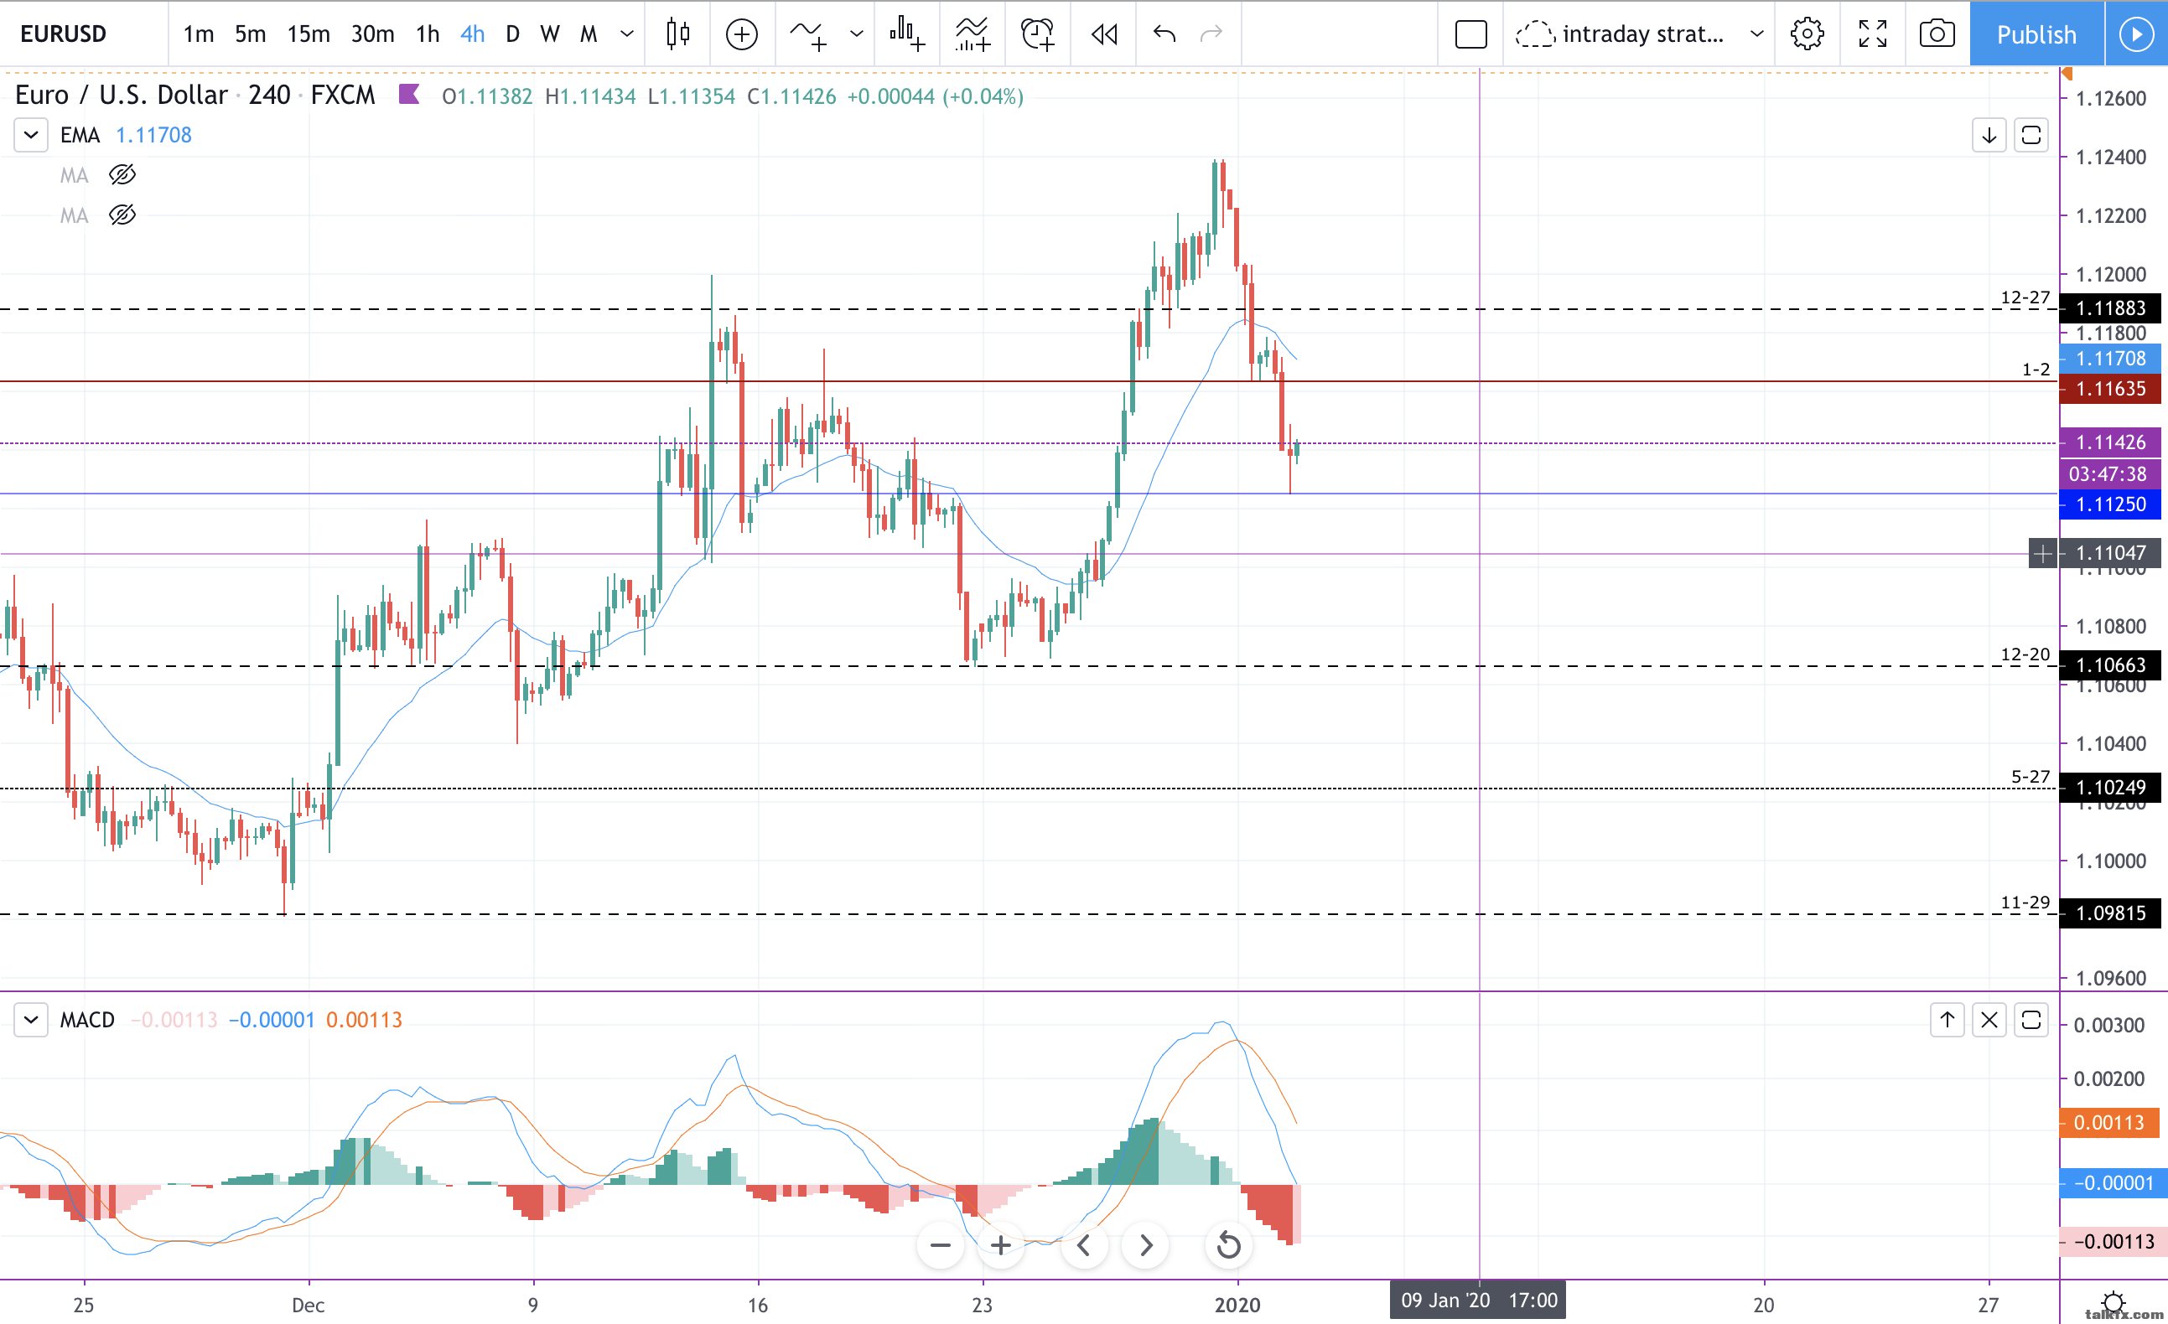Switch to the Daily (D) timeframe
Screen dimensions: 2168x1324
[513, 34]
